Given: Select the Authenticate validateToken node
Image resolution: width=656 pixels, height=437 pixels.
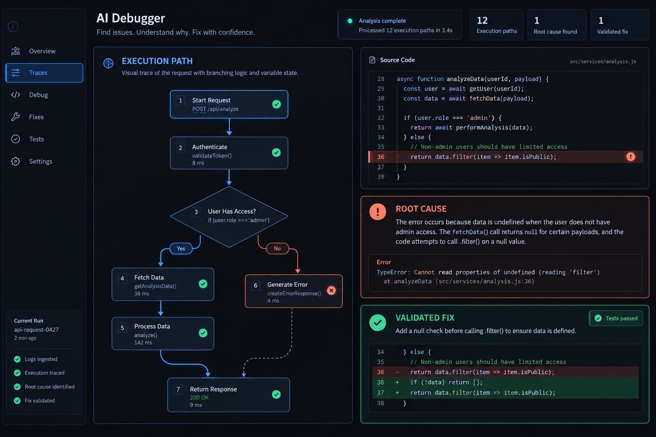Looking at the screenshot, I should (x=229, y=153).
